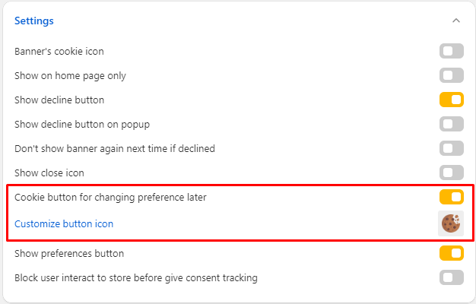Click "Show preferences button" label text
This screenshot has height=304, width=476.
69,253
